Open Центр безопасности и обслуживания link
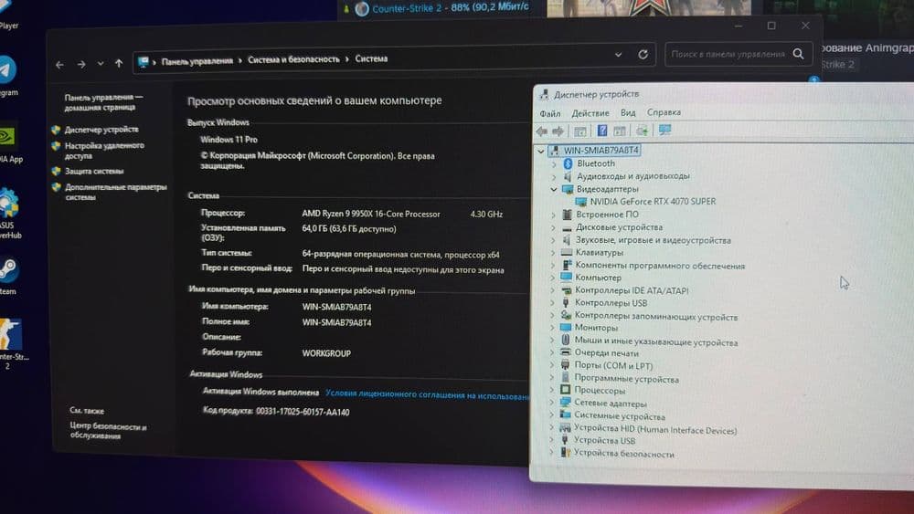This screenshot has height=514, width=914. (108, 431)
